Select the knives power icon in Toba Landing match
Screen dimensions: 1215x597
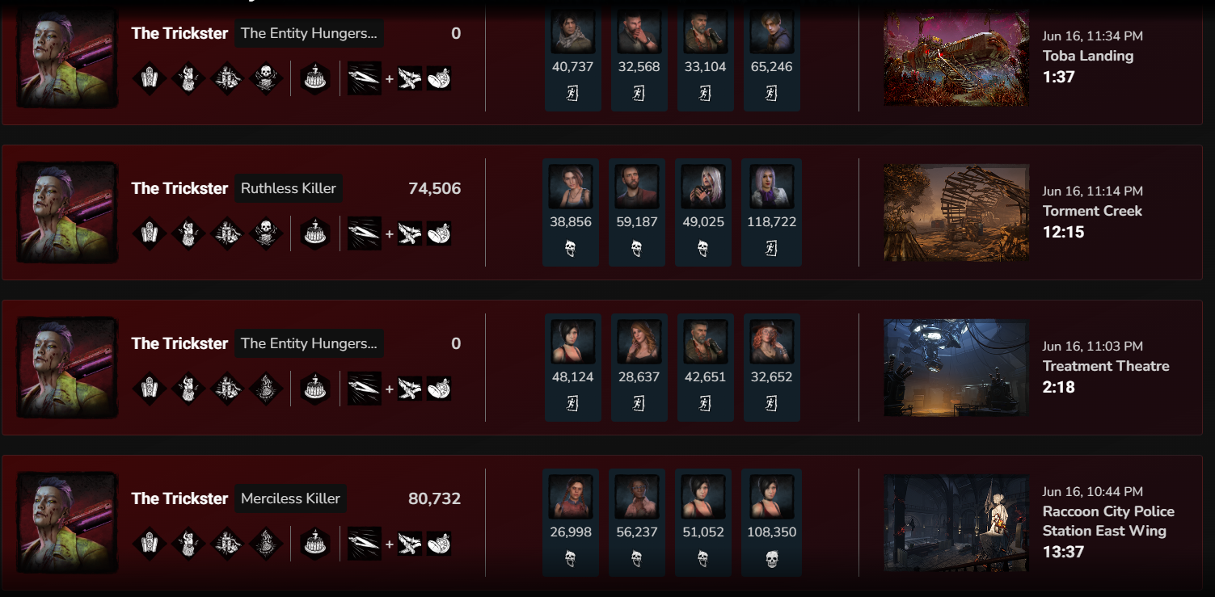click(364, 78)
